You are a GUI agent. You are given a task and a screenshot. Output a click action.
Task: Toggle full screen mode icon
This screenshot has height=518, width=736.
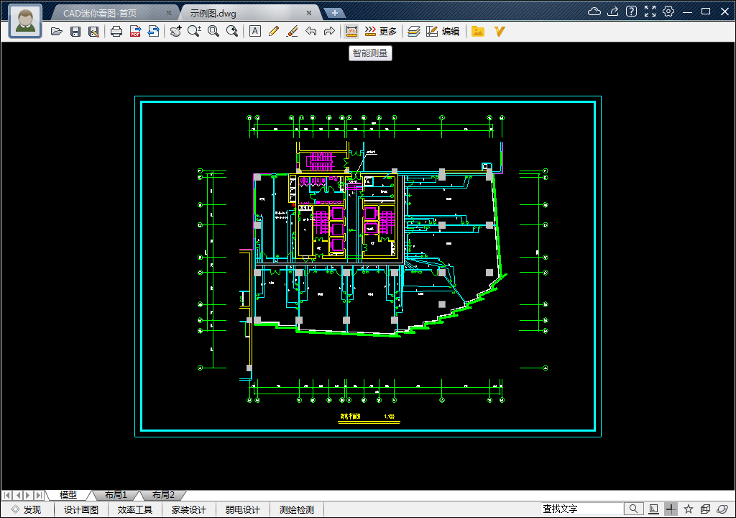pos(650,12)
